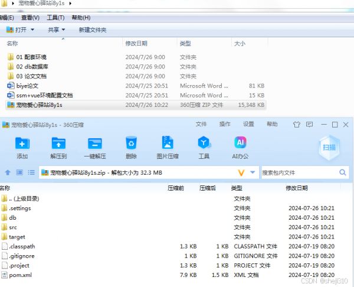The height and width of the screenshot is (287, 354).
Task: Sort archive by 压缩后 column header
Action: click(x=207, y=188)
